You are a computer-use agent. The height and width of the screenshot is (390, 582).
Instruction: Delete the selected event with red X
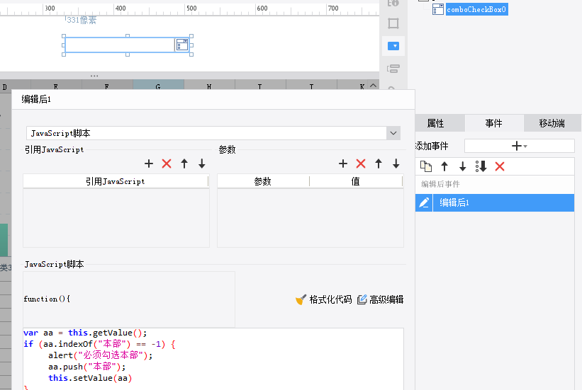click(500, 166)
